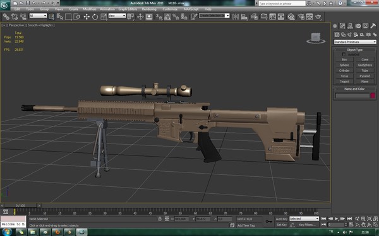Viewport: 379px width, 236px height.
Task: Open quick access toolbar customize dropdown arrow
Action: (x=58, y=3)
